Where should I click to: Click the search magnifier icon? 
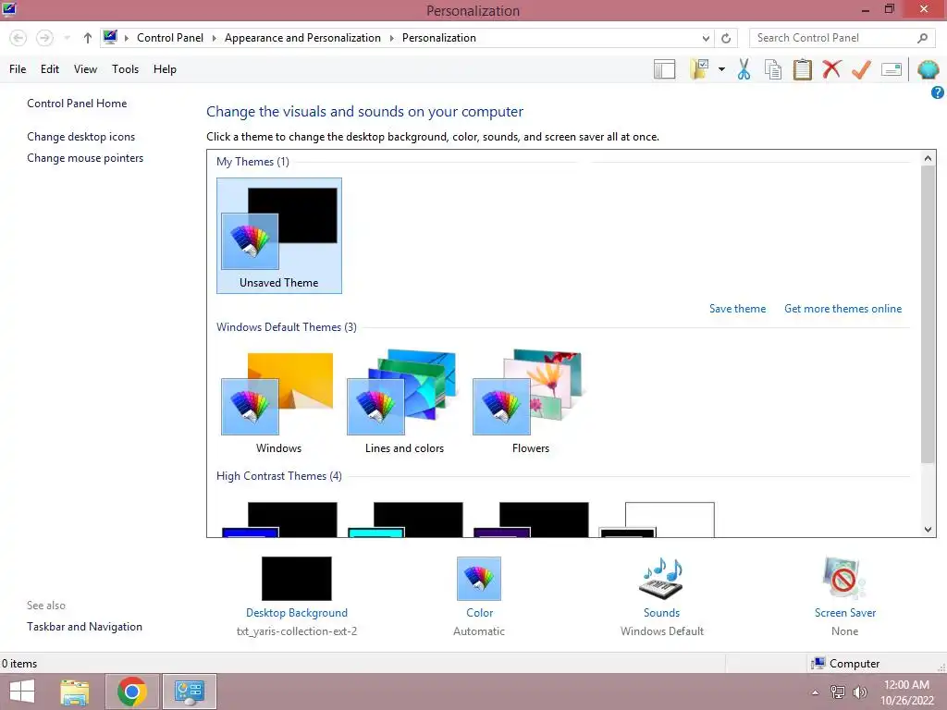[x=922, y=38]
